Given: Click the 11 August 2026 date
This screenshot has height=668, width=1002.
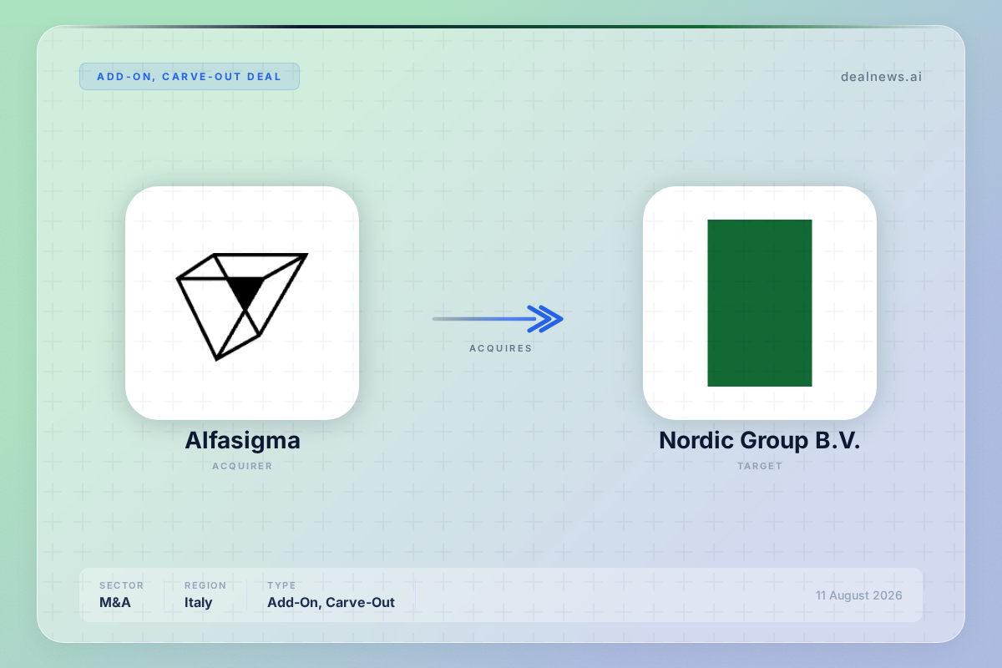Looking at the screenshot, I should (859, 595).
